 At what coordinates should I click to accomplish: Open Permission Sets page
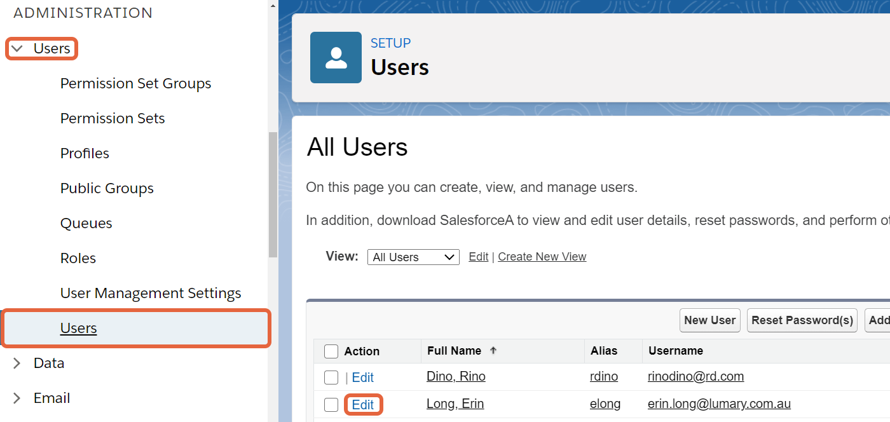(113, 118)
